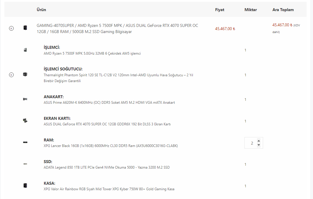Click the RAM quantity input field
This screenshot has width=313, height=199.
252,143
